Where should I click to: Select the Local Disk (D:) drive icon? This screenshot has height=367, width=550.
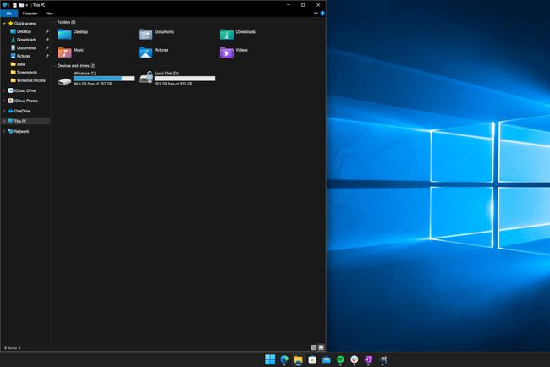coord(146,78)
